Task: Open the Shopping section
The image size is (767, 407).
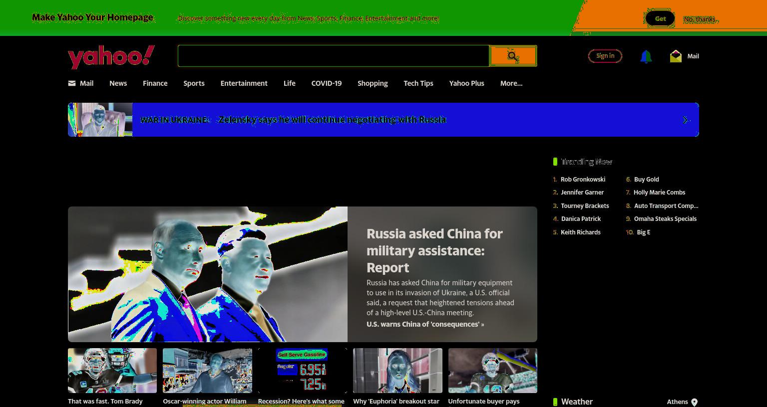Action: pos(373,83)
